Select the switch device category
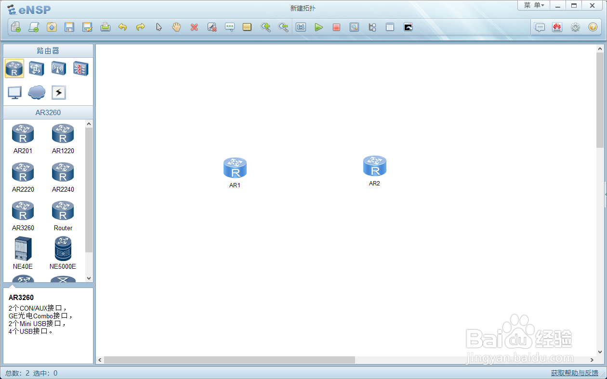 click(x=37, y=69)
